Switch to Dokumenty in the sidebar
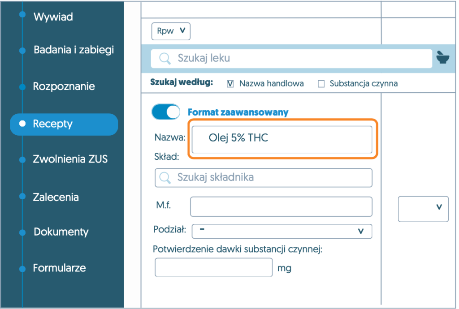 pyautogui.click(x=61, y=232)
